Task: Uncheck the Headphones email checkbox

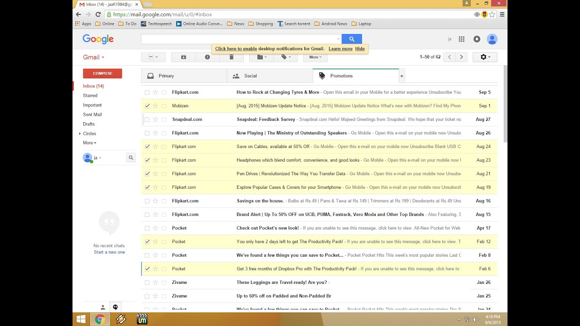Action: [x=147, y=160]
